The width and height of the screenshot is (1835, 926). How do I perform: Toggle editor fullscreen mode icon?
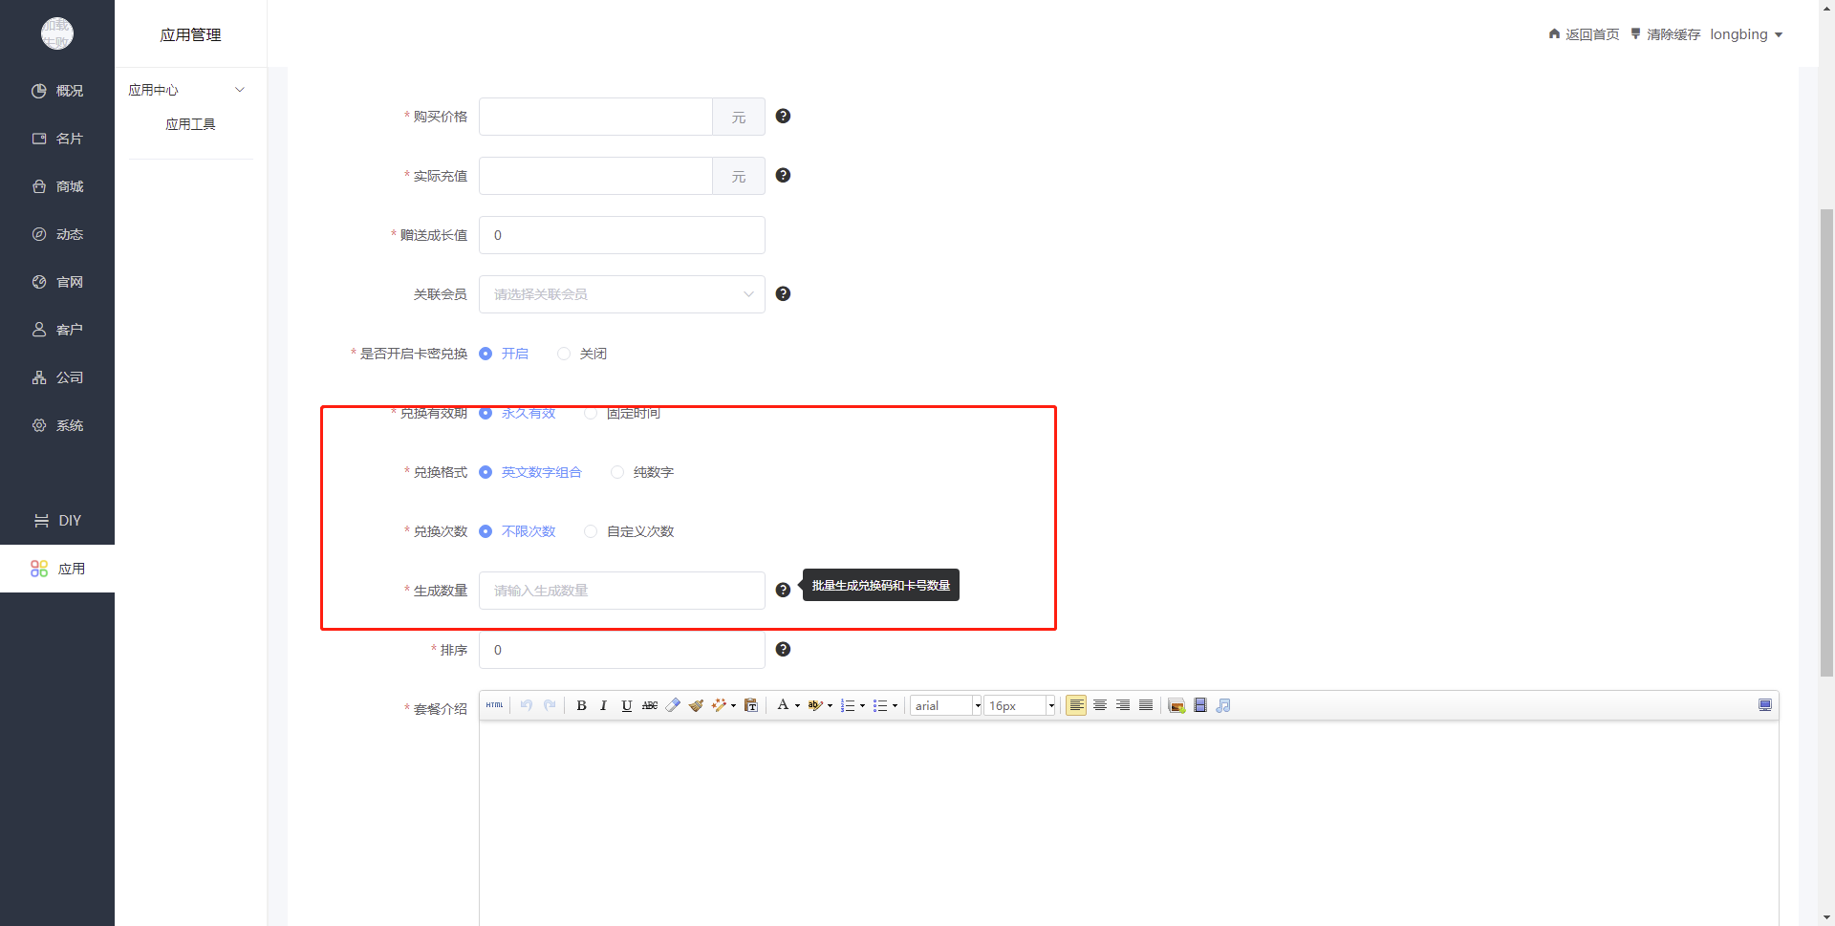click(x=1765, y=705)
